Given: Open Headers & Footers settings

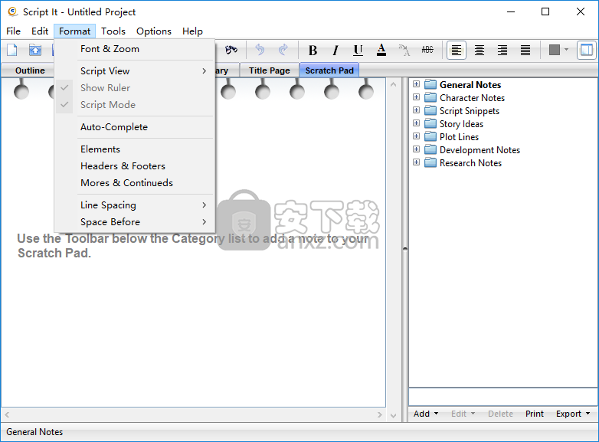Looking at the screenshot, I should [x=136, y=165].
